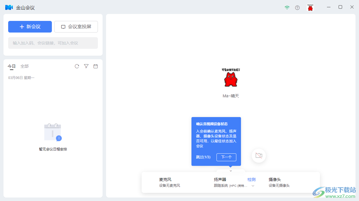Click 设备无麦克风 status text
359x201 pixels.
coord(170,186)
